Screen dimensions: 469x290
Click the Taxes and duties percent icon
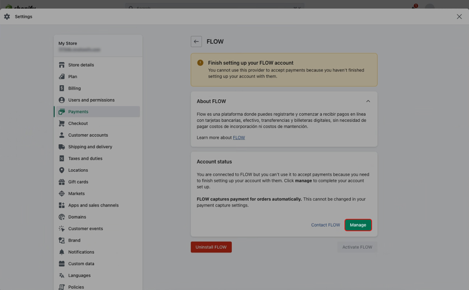[62, 158]
